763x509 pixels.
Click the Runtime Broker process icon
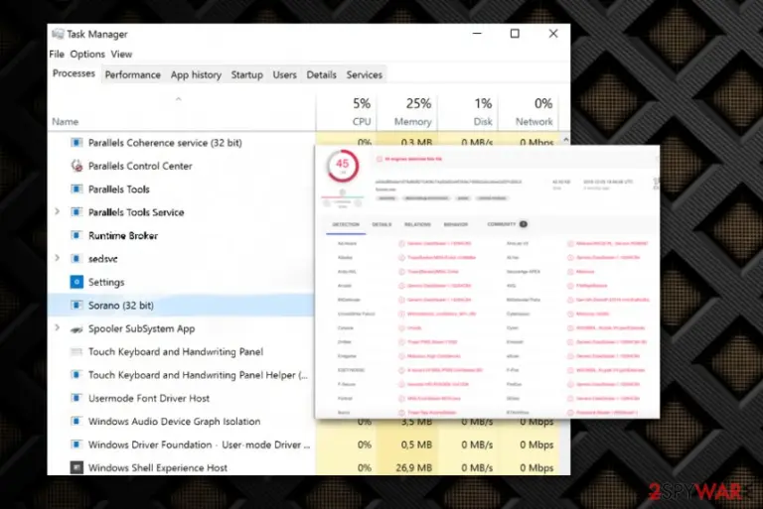click(76, 235)
